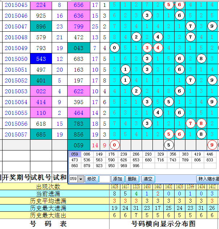This screenshot has width=219, height=229.
Task: Select number 239 in the number list
Action: (x=124, y=154)
